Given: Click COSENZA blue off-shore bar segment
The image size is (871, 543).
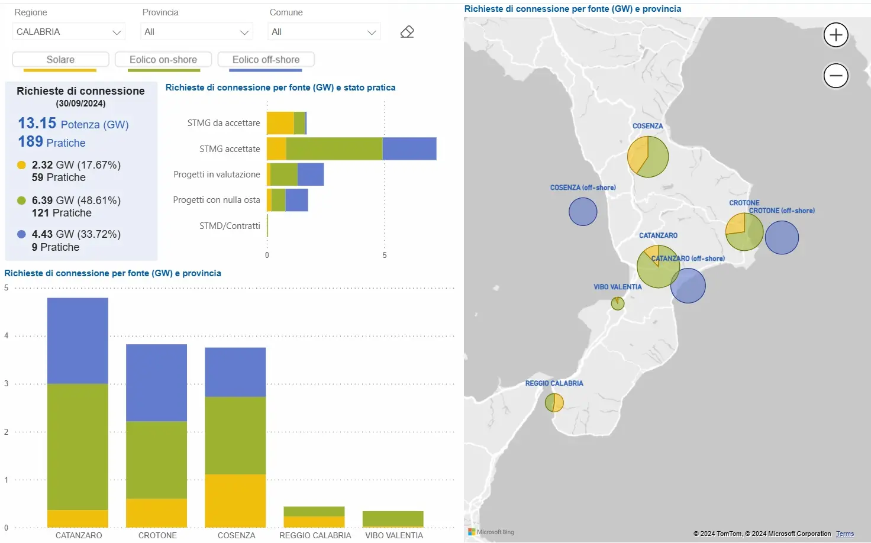Looking at the screenshot, I should pyautogui.click(x=235, y=372).
